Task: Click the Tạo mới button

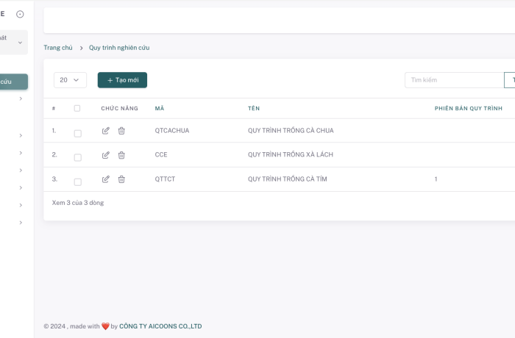Action: [122, 80]
